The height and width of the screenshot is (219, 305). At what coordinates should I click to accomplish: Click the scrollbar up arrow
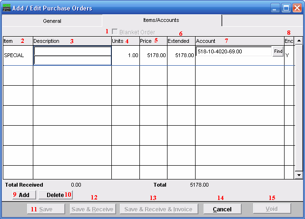(x=298, y=41)
